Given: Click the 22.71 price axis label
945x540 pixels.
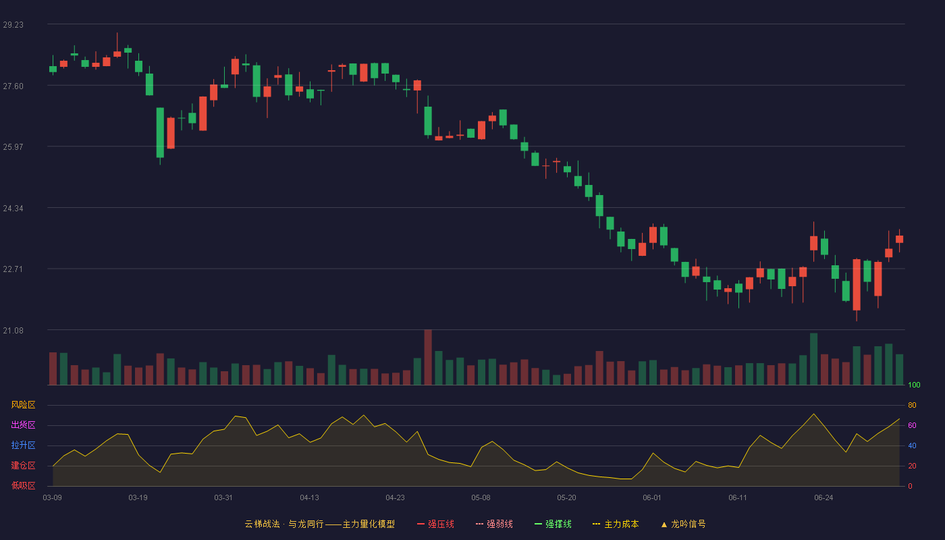Looking at the screenshot, I should tap(13, 269).
